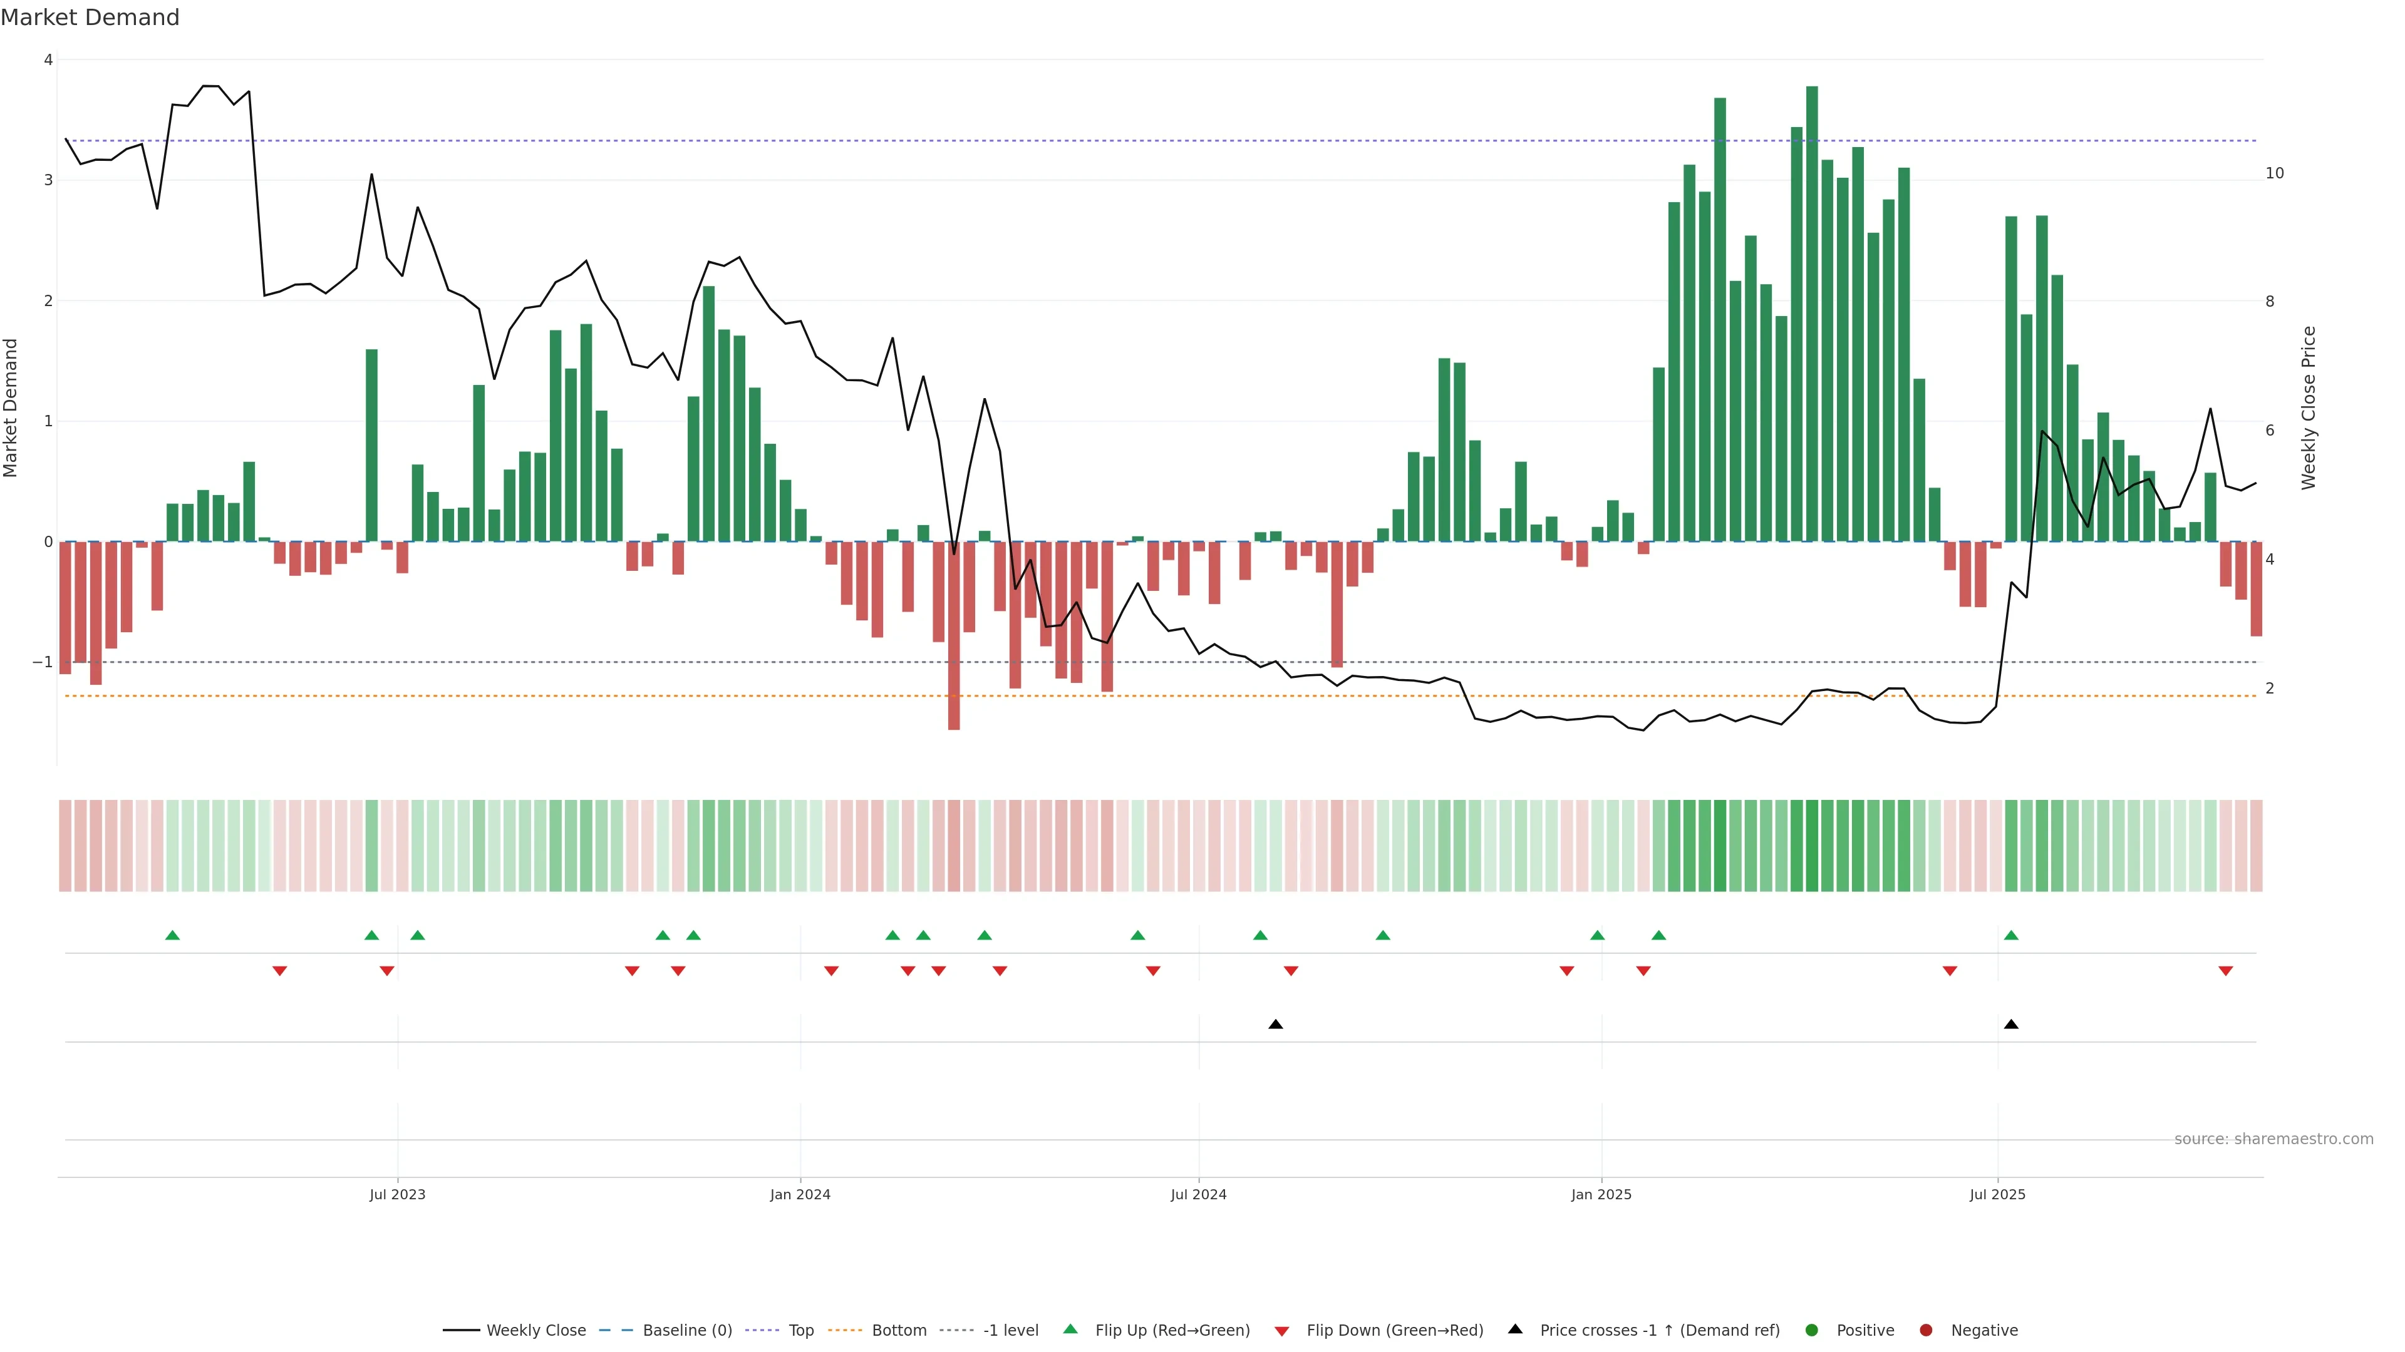Click the source sharemaestro.com text

point(2273,1139)
